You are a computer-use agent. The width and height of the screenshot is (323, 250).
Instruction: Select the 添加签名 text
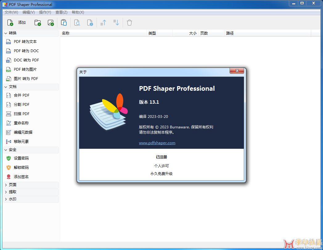pos(21,177)
